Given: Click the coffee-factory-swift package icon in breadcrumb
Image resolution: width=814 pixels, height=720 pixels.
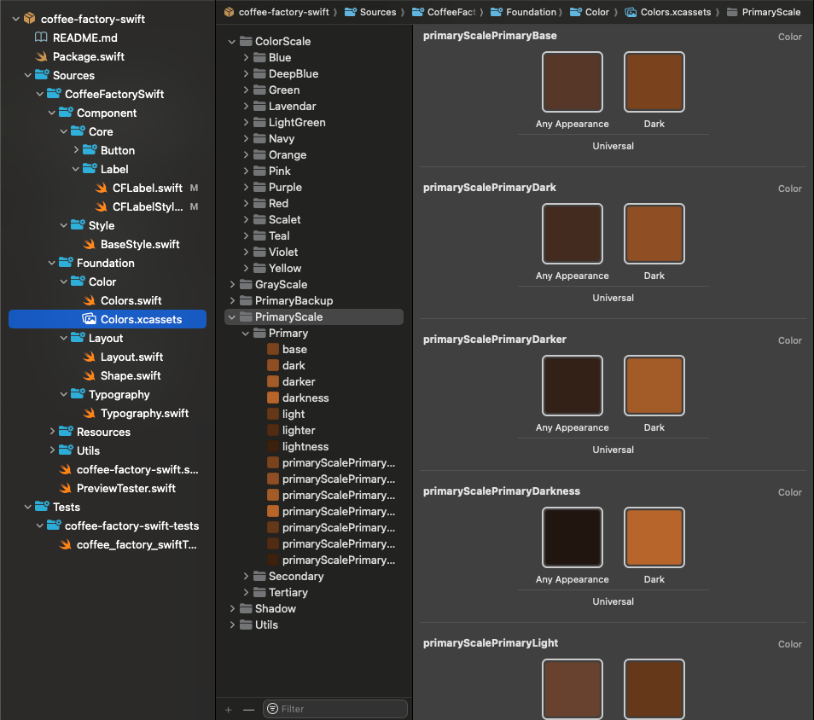Looking at the screenshot, I should [229, 12].
